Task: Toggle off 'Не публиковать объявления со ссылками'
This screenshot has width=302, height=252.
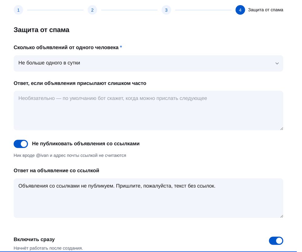Action: pos(21,144)
